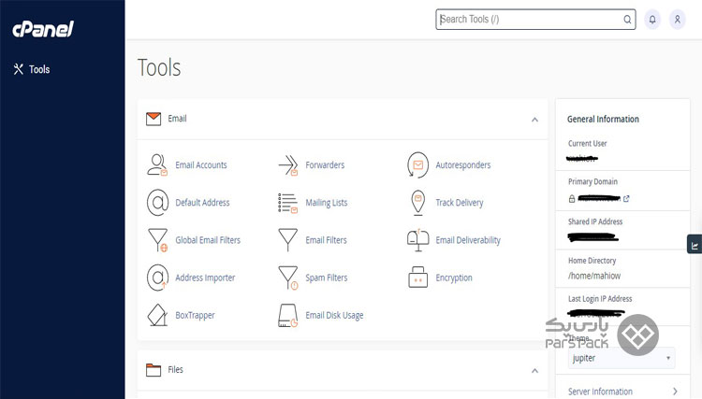702x399 pixels.
Task: Open the Autoresponders link
Action: [x=463, y=164]
